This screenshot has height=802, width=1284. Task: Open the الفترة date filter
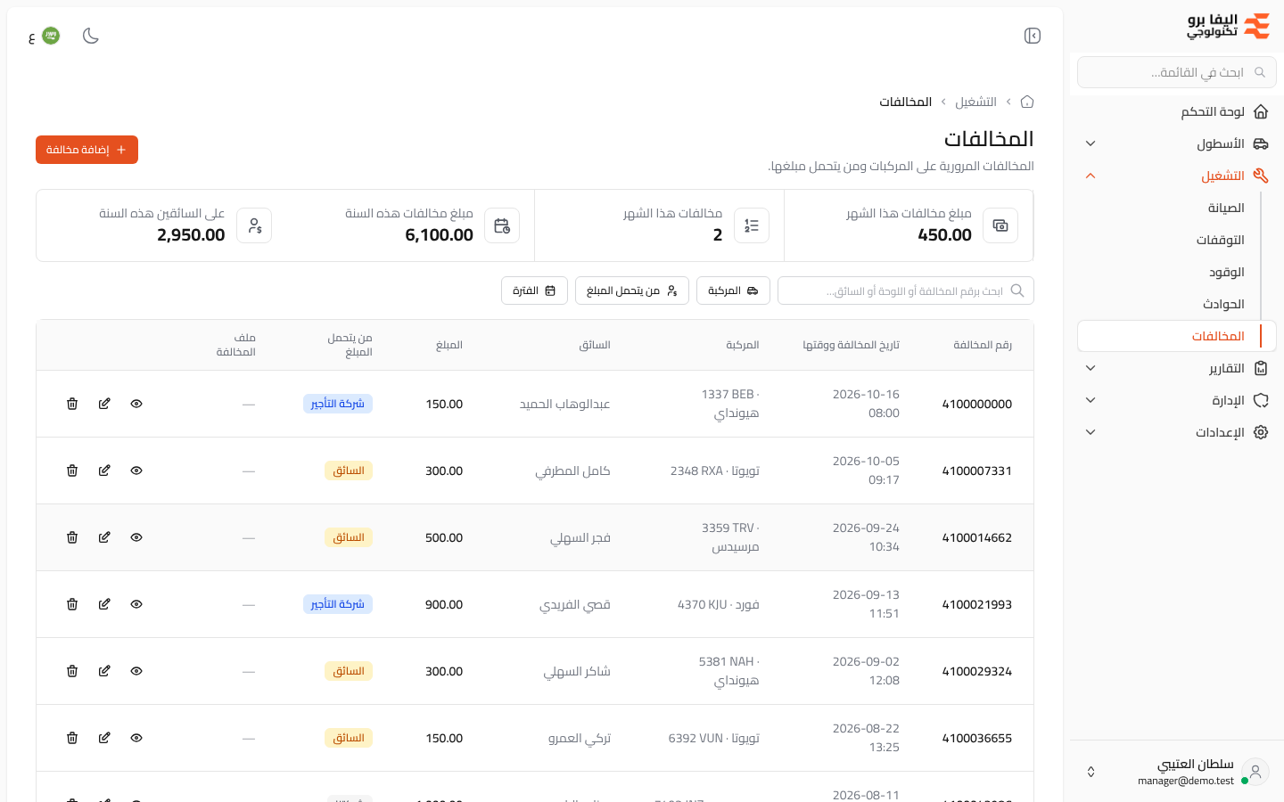[x=534, y=291]
